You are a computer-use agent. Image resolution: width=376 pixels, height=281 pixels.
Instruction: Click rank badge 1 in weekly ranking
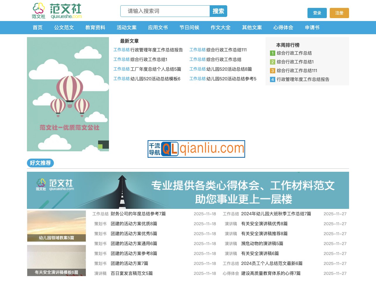[x=273, y=53]
